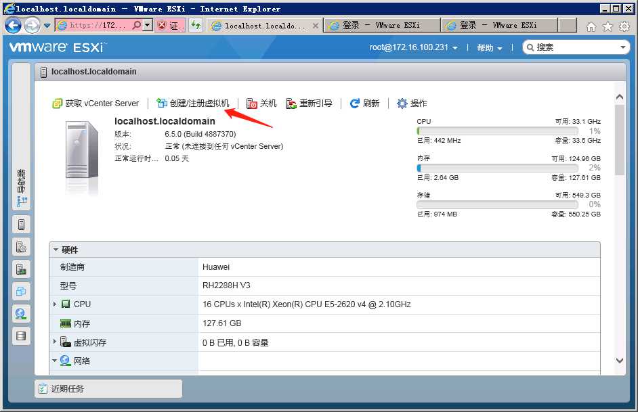The width and height of the screenshot is (638, 412).
Task: Open the recent pages dropdown arrow
Action: tap(47, 26)
